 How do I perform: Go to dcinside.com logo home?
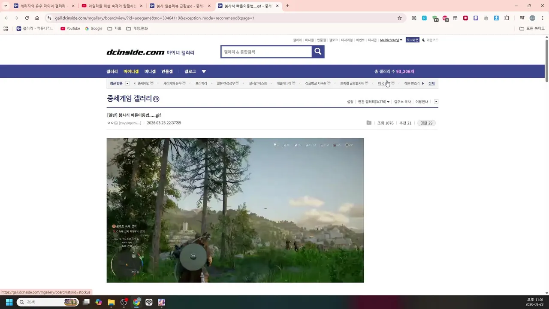(x=136, y=52)
